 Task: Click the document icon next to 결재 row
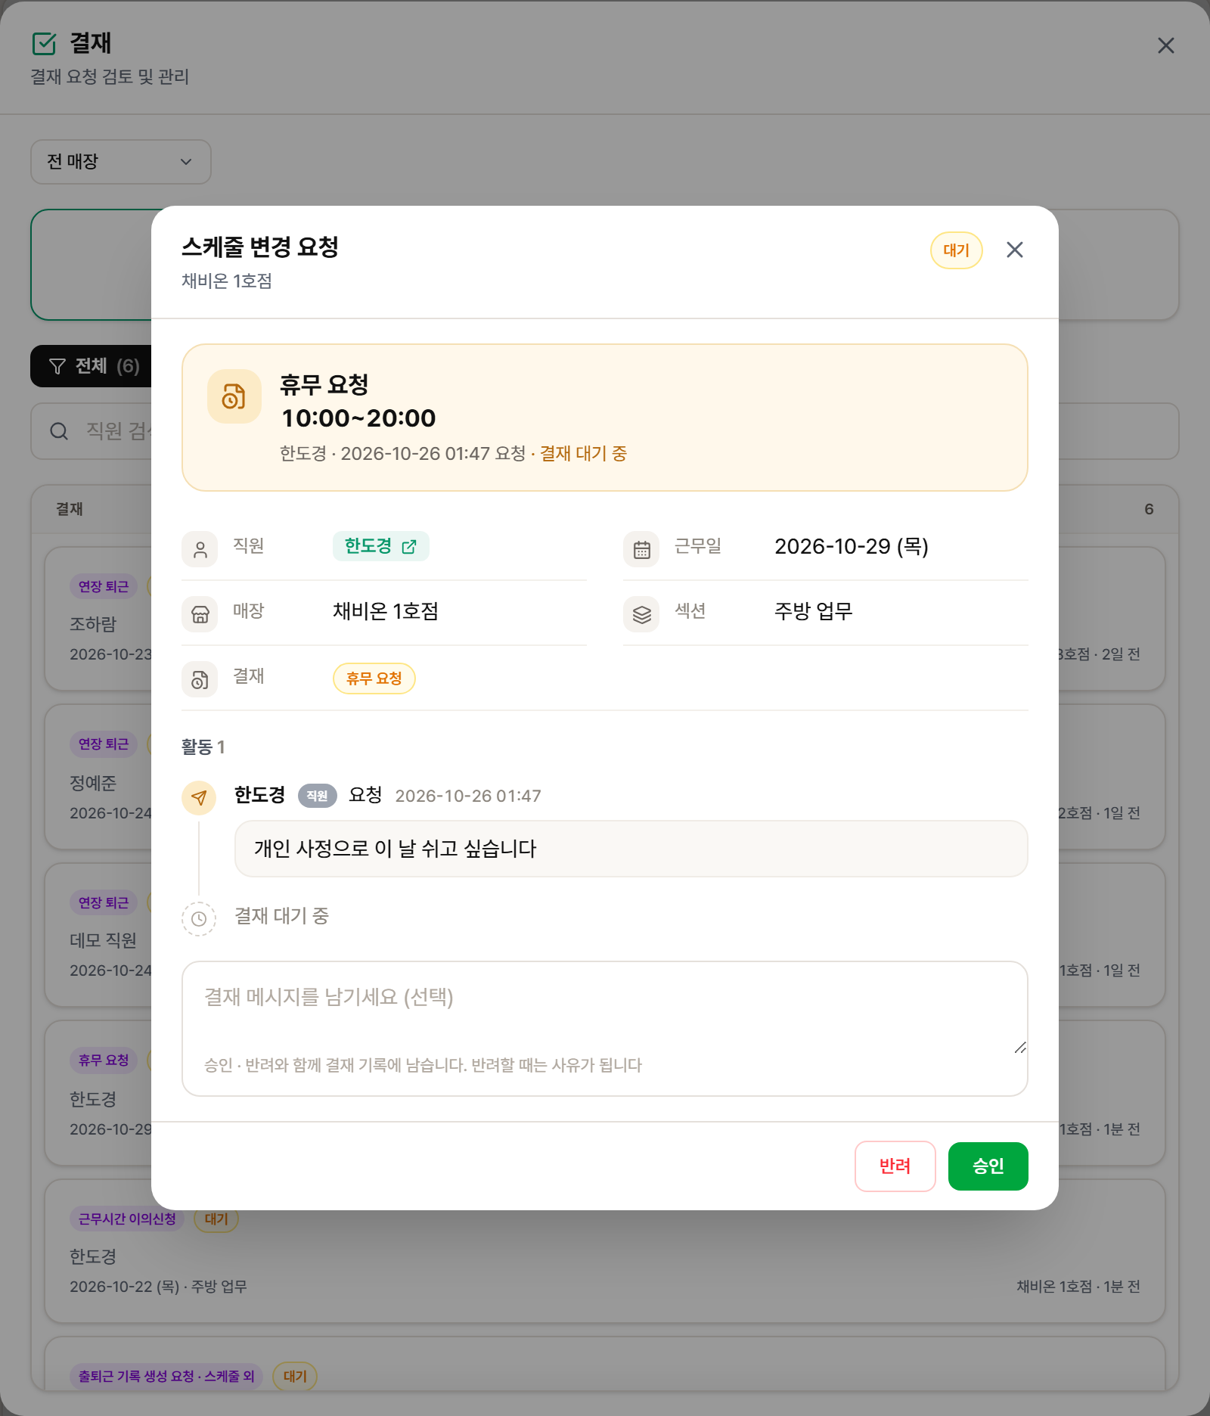pos(200,679)
